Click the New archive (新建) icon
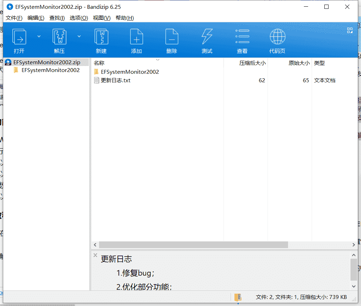 click(x=101, y=37)
